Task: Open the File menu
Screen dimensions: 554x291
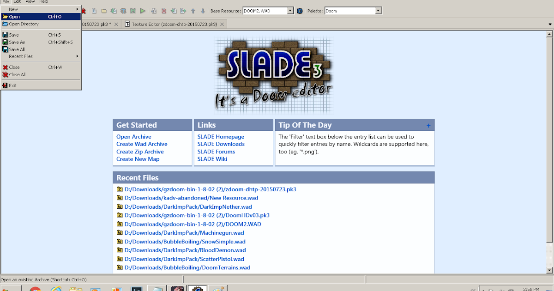Action: click(x=6, y=2)
